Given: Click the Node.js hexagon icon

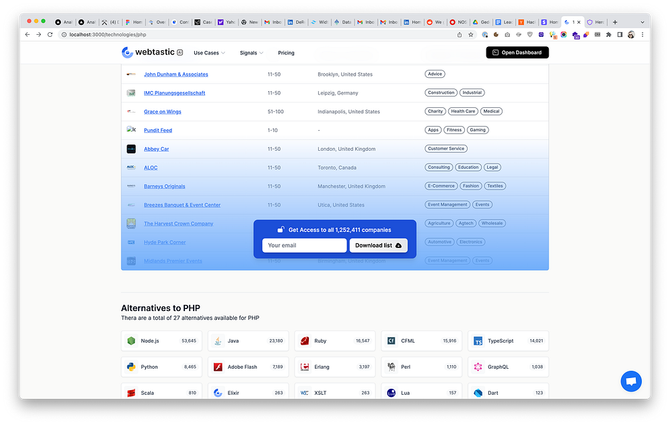Looking at the screenshot, I should tap(131, 341).
